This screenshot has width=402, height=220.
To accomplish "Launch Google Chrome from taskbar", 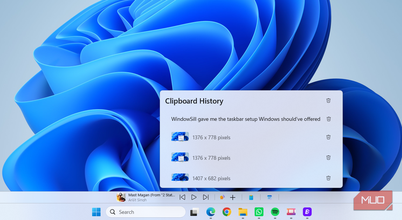I will pos(227,212).
